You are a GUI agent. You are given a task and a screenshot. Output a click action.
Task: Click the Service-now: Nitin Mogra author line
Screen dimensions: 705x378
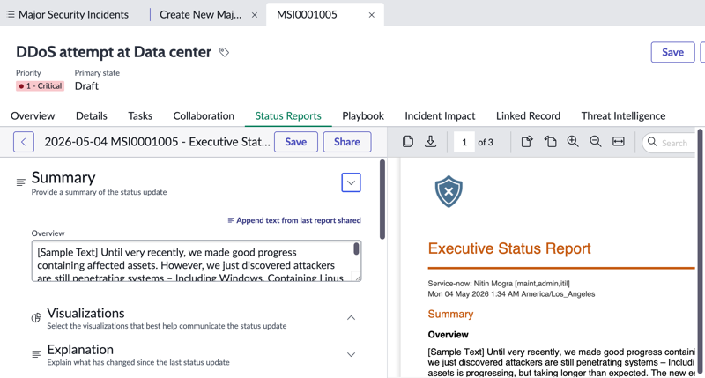(499, 284)
